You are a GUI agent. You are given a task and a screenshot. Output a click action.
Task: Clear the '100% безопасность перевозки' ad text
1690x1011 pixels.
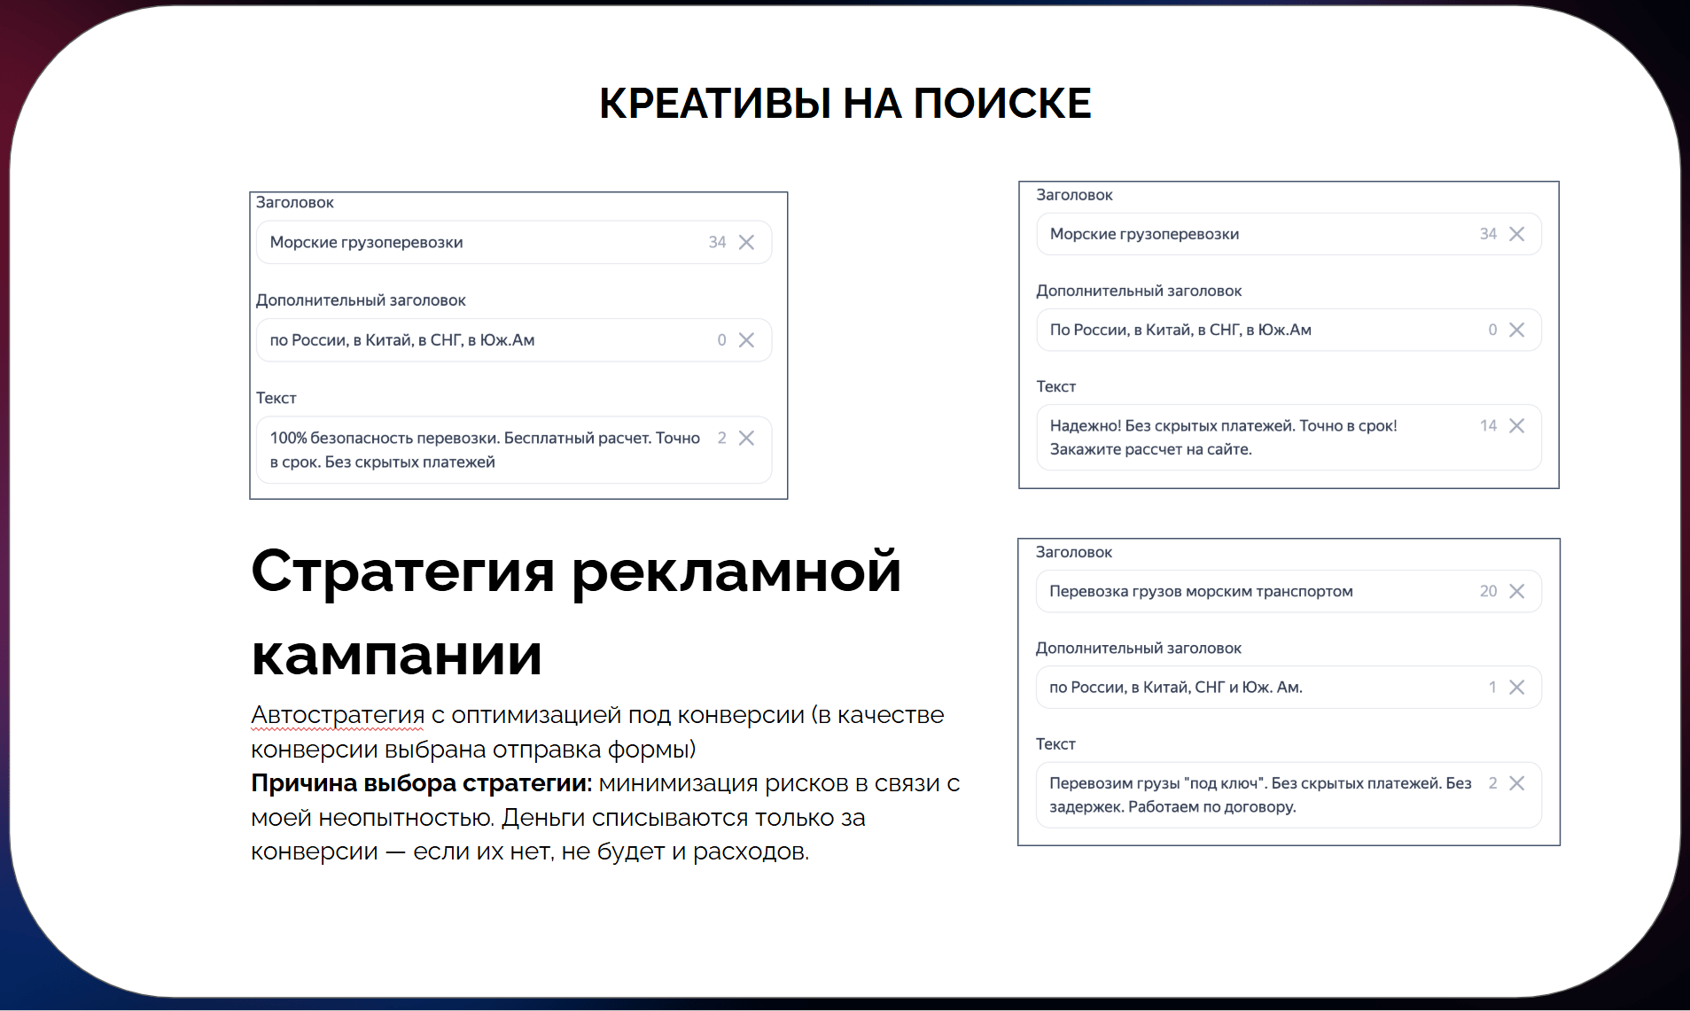(x=746, y=439)
